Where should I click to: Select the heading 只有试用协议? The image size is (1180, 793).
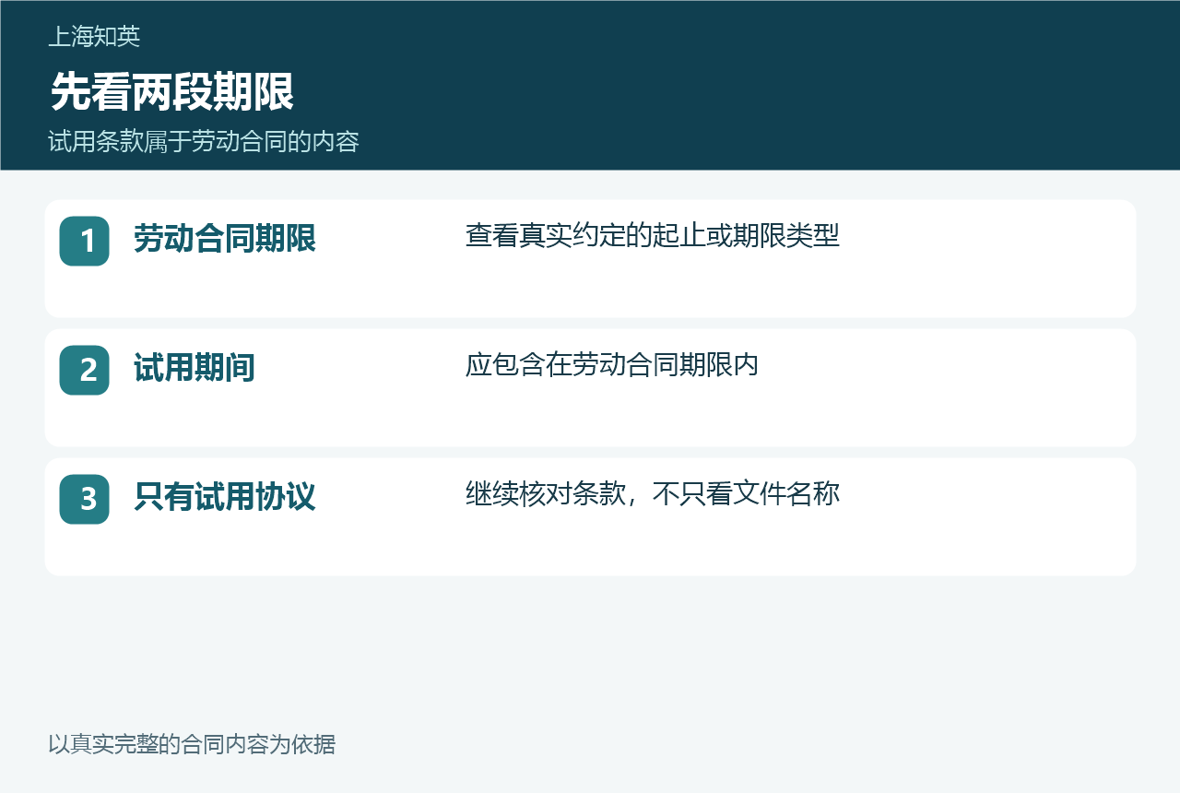click(225, 497)
